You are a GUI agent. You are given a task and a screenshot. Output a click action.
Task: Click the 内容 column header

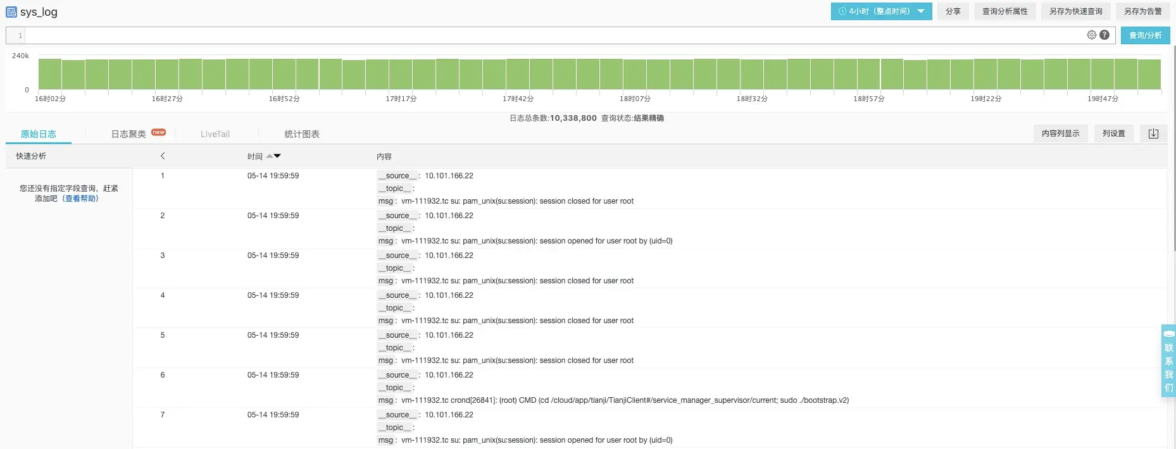point(384,156)
